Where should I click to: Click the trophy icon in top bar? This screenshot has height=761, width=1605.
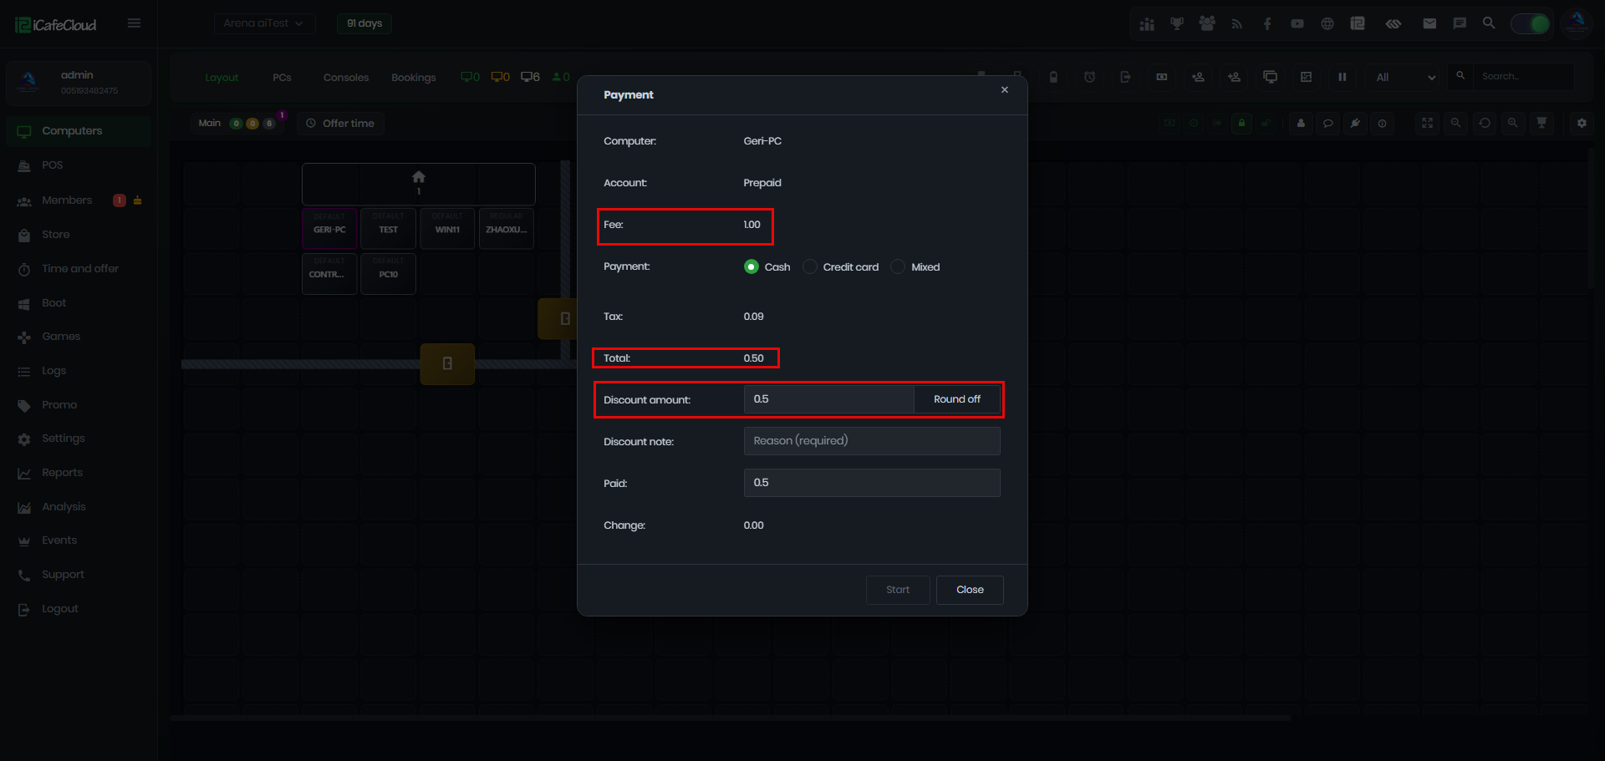pos(1177,23)
